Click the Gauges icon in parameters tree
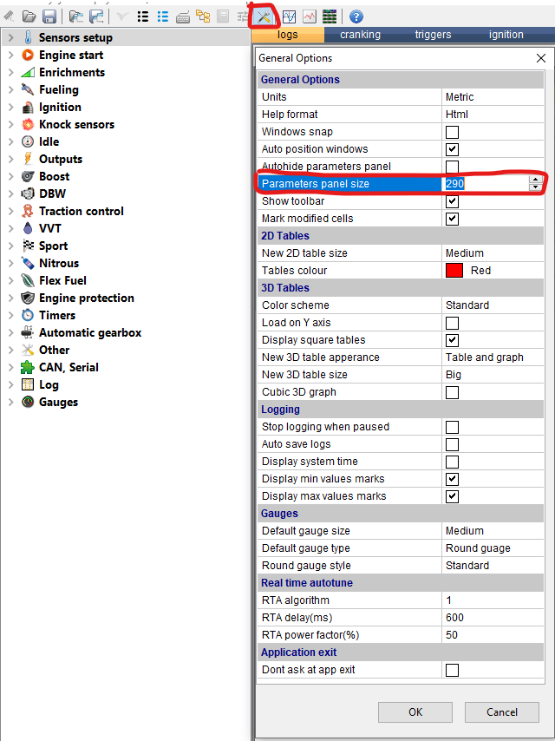This screenshot has width=555, height=741. pyautogui.click(x=28, y=402)
